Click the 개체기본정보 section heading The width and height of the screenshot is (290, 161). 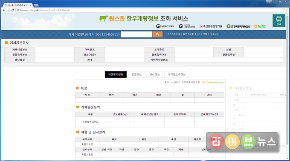click(19, 43)
